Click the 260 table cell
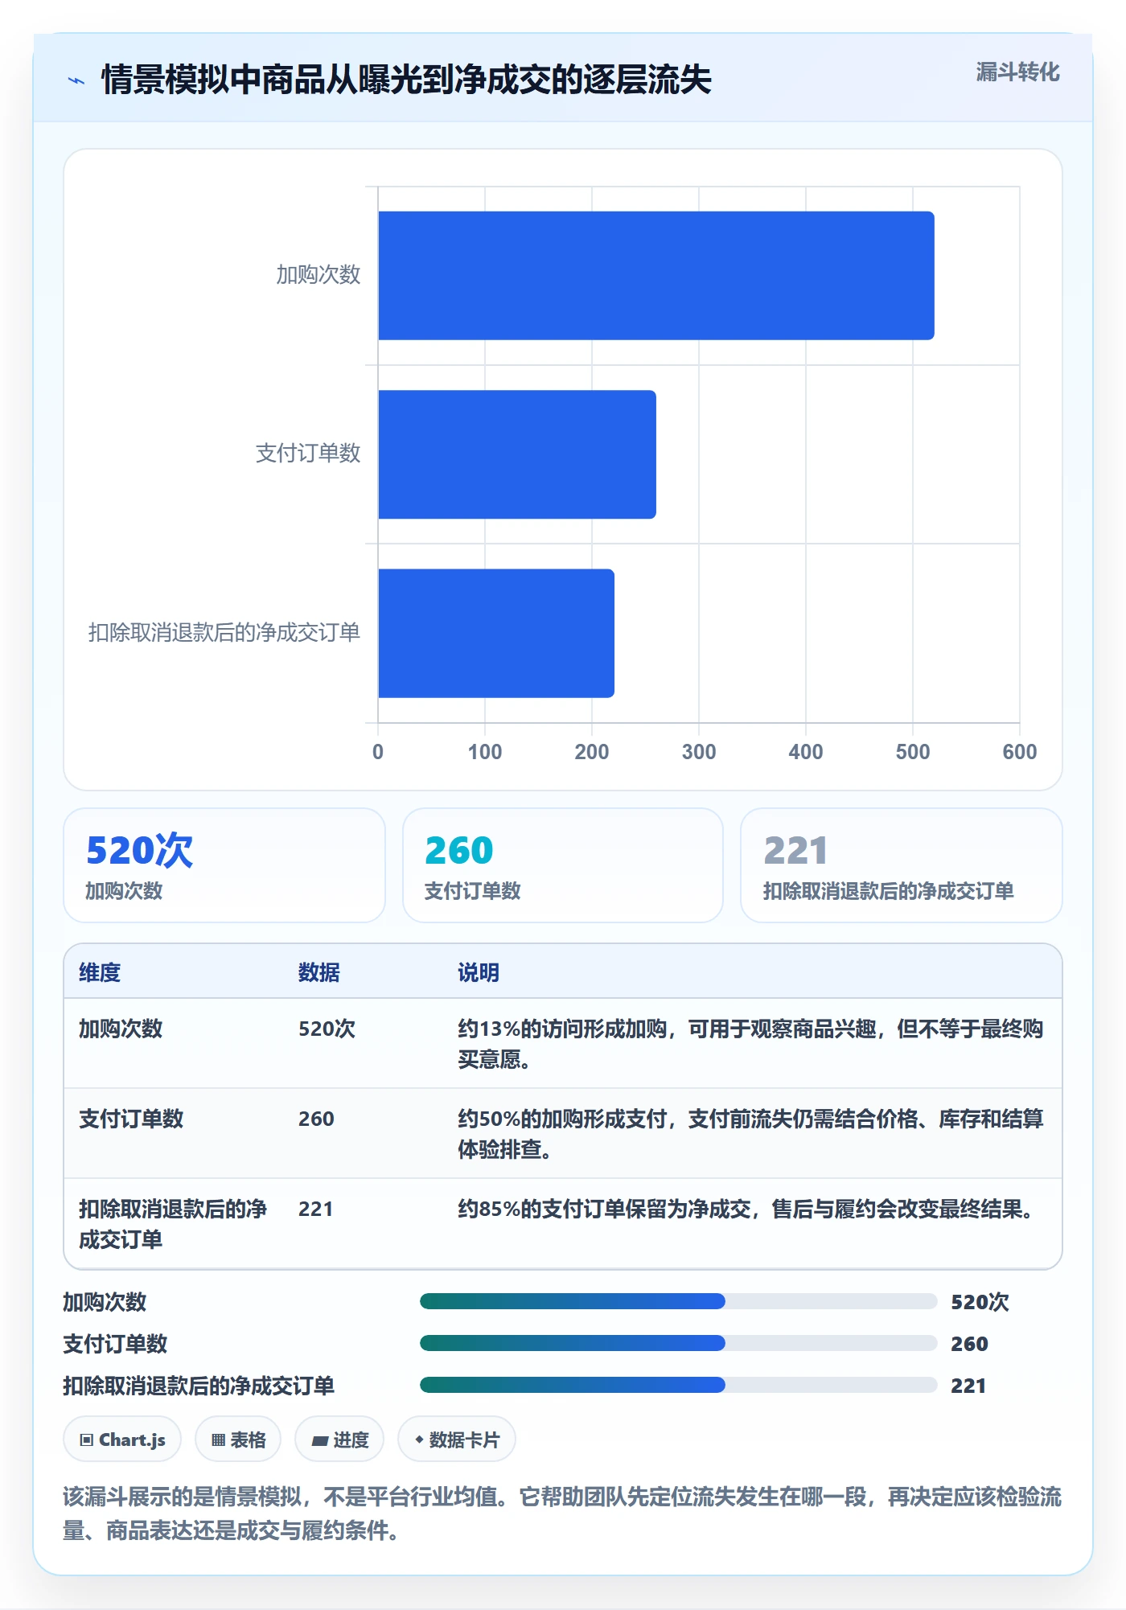 (316, 1119)
